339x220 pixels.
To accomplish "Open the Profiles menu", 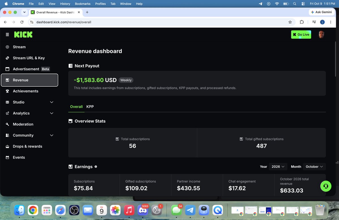I will (100, 4).
